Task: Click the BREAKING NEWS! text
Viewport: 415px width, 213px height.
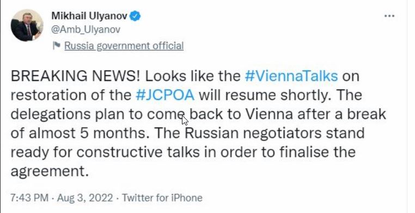Action: point(75,76)
